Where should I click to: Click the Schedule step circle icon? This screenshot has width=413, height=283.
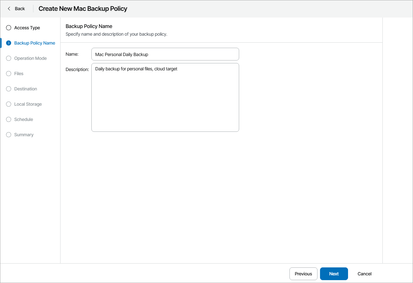(8, 119)
